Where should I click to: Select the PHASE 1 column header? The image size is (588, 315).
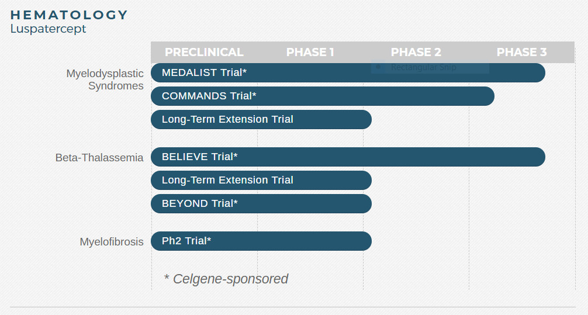pos(310,52)
